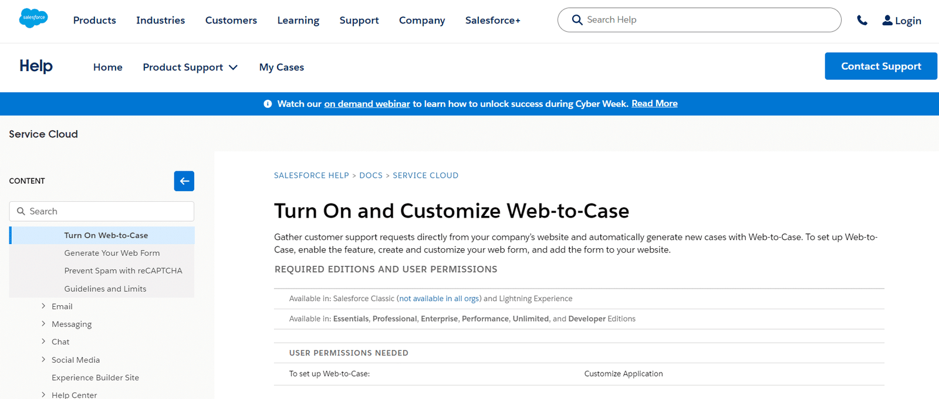Open the 'not available in all orgs' link
The image size is (939, 399).
point(438,298)
